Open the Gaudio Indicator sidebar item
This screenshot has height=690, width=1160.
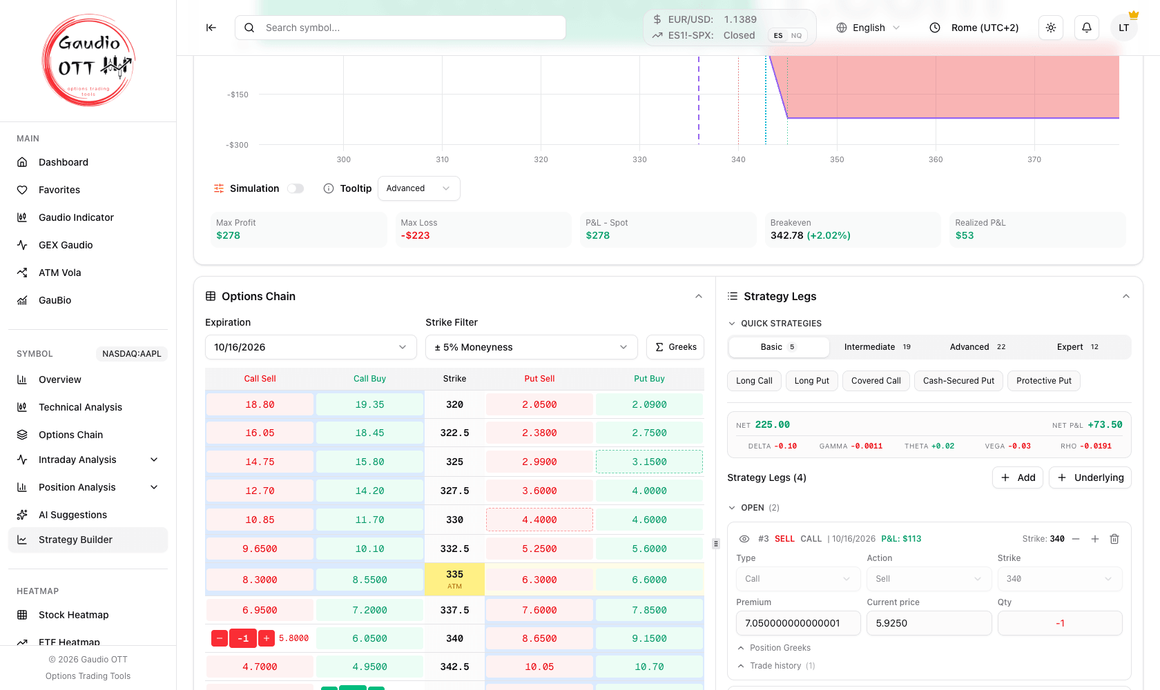coord(88,217)
